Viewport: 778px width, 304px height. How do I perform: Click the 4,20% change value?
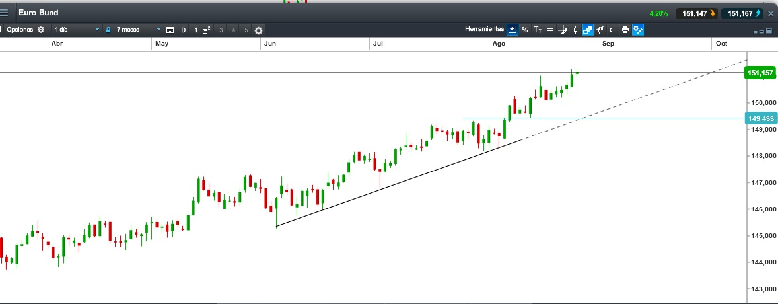point(658,13)
